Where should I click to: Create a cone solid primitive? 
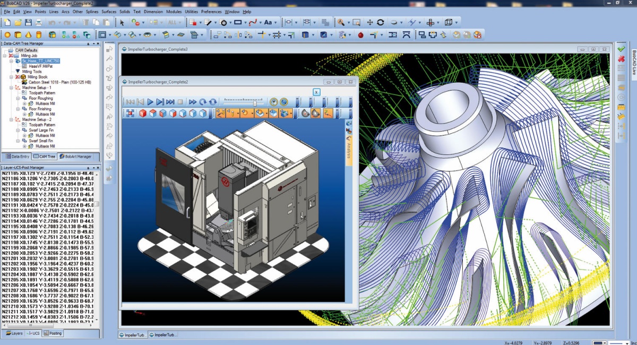tap(28, 34)
